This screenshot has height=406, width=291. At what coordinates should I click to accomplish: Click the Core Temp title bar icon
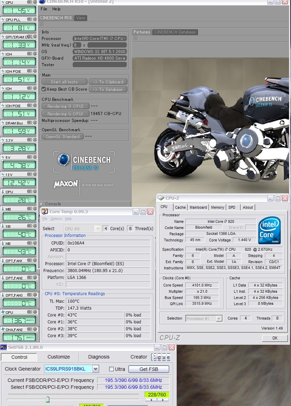click(x=44, y=211)
